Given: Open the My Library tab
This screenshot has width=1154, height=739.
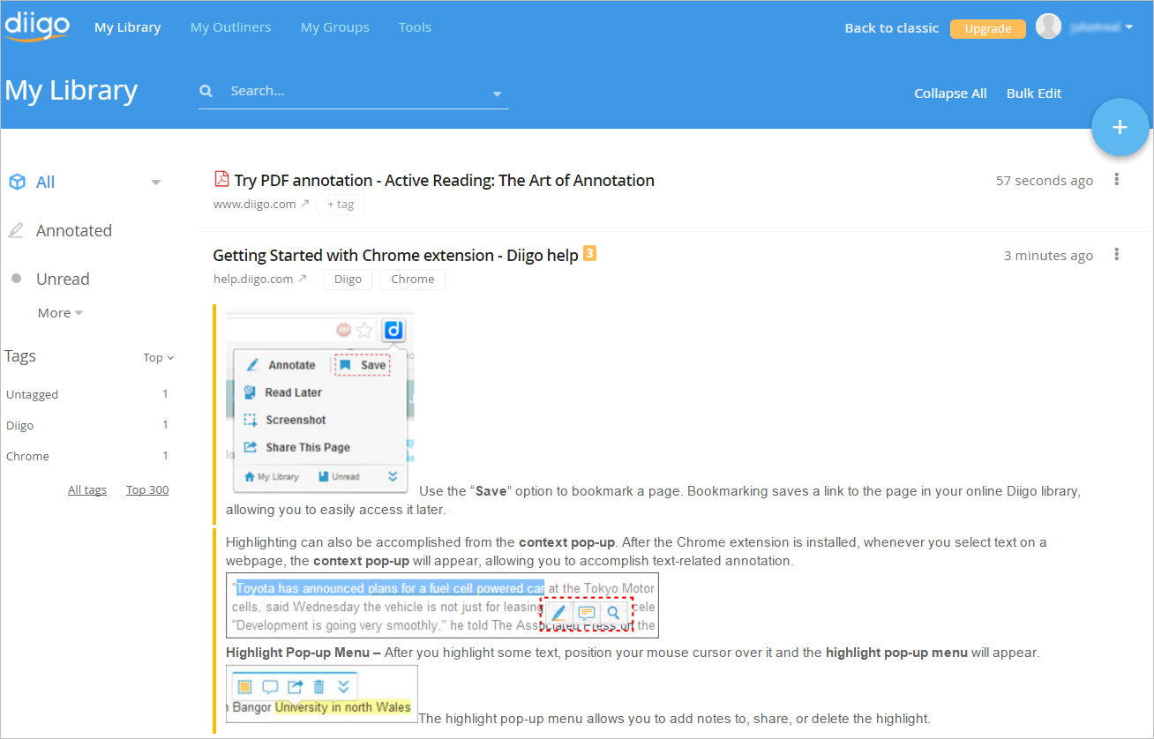Looking at the screenshot, I should (128, 27).
